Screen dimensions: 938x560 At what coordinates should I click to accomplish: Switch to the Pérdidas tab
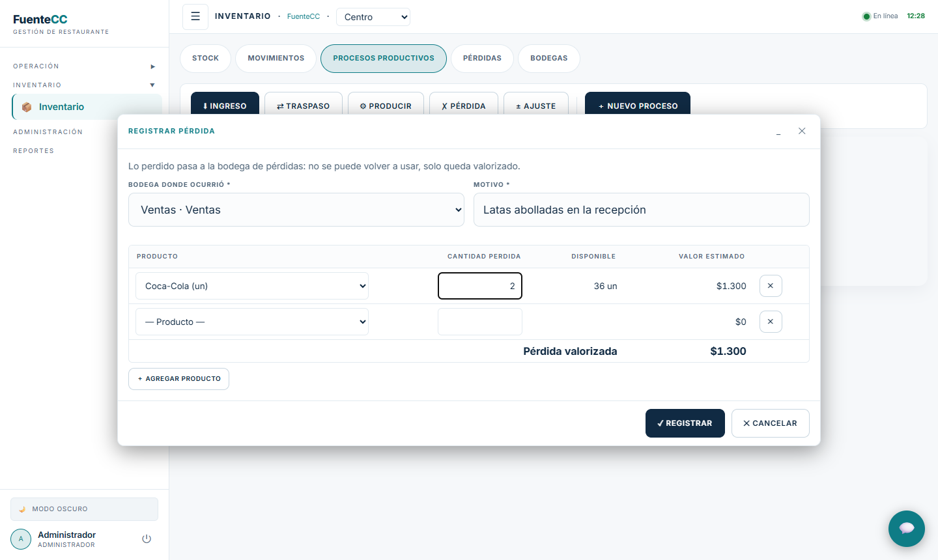click(482, 58)
